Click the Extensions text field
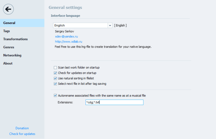 [x=114, y=102]
